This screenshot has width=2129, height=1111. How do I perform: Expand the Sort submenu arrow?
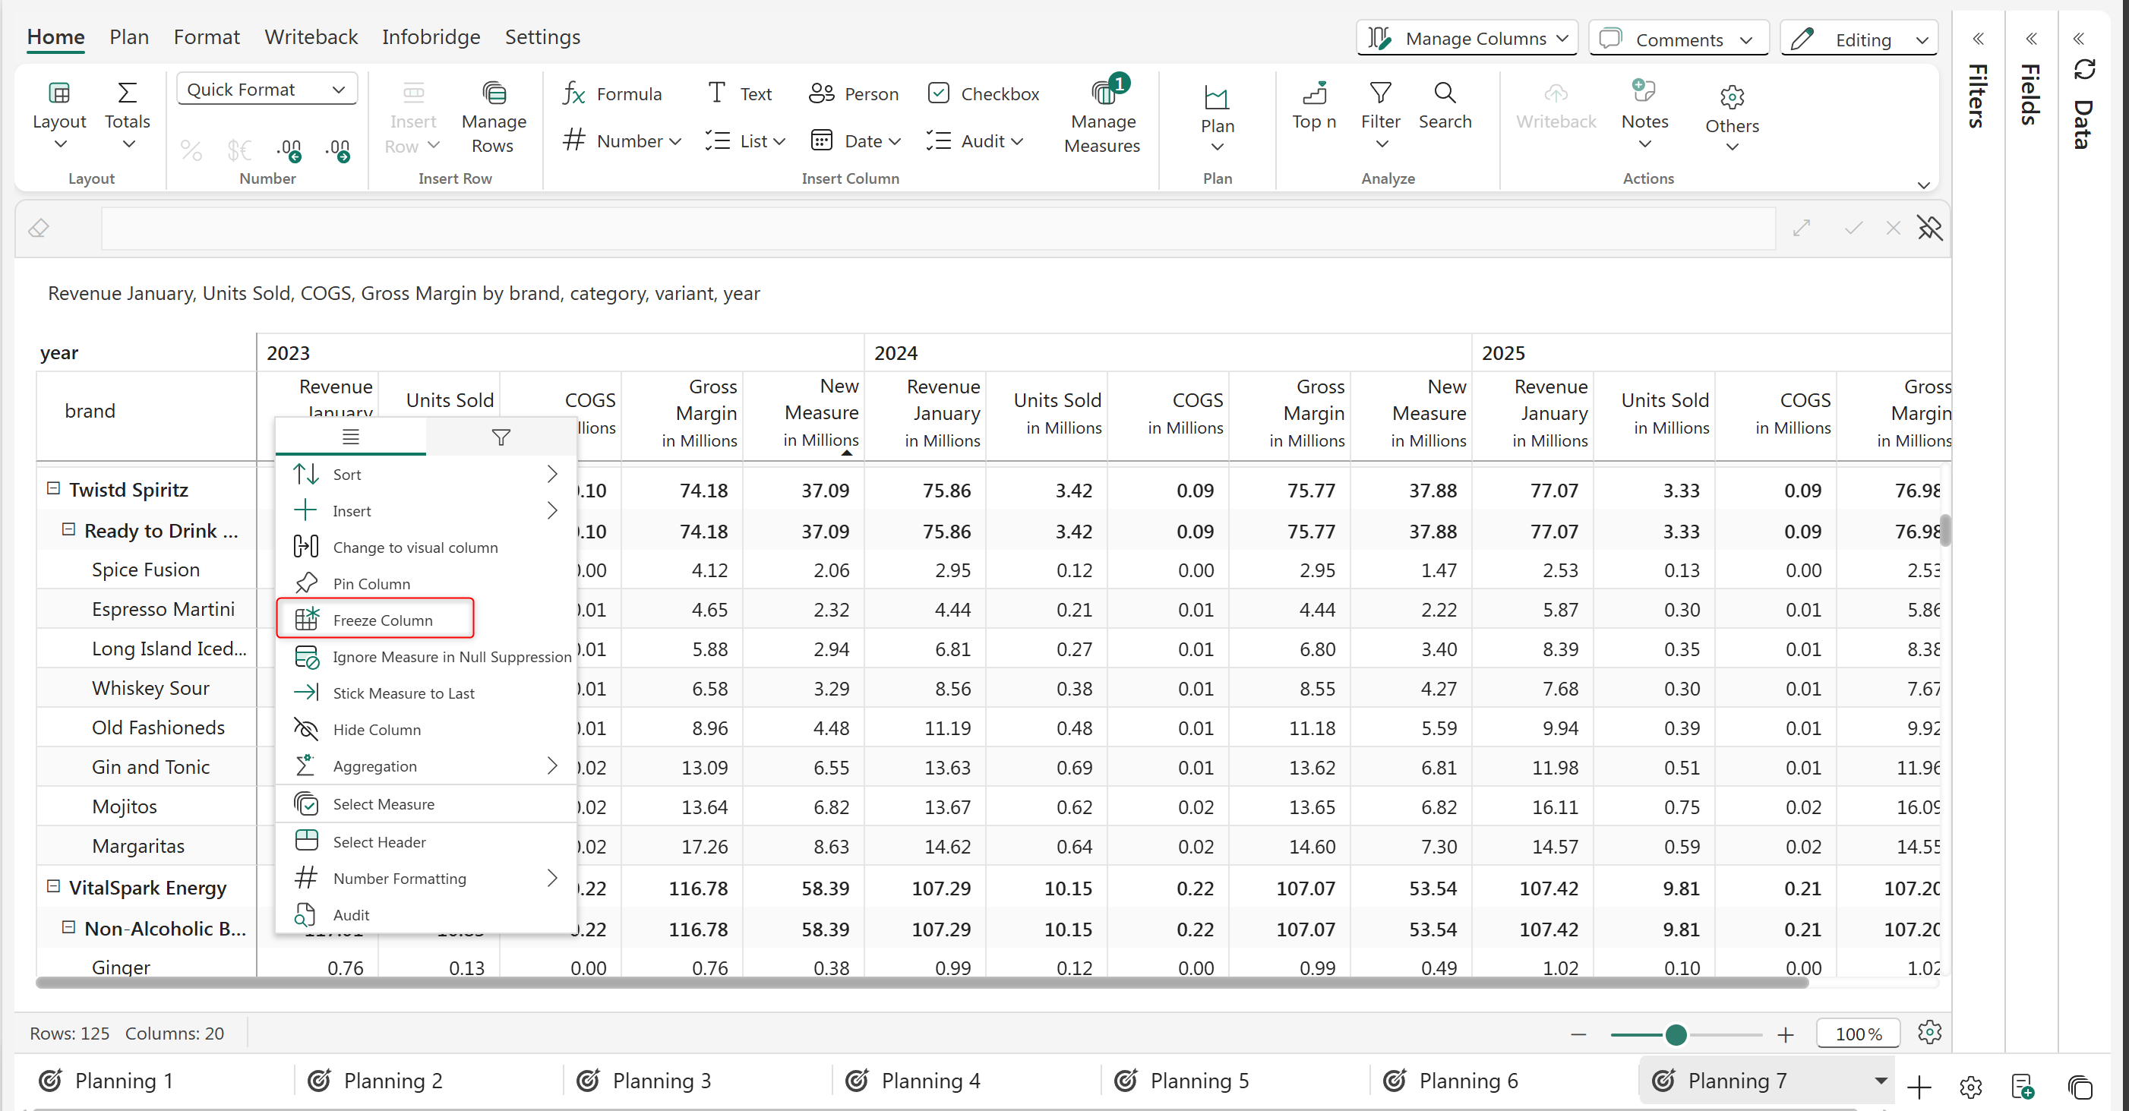point(552,474)
